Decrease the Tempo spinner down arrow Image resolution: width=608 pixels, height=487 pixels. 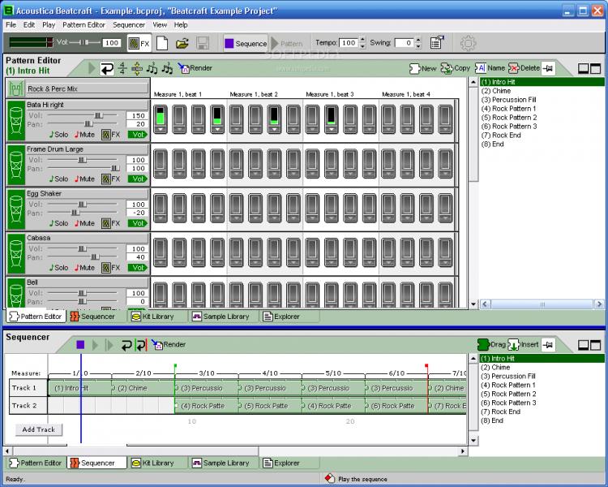coord(362,46)
